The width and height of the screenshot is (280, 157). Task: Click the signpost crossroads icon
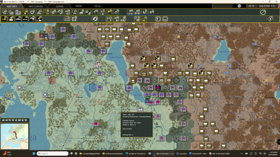click(x=95, y=12)
